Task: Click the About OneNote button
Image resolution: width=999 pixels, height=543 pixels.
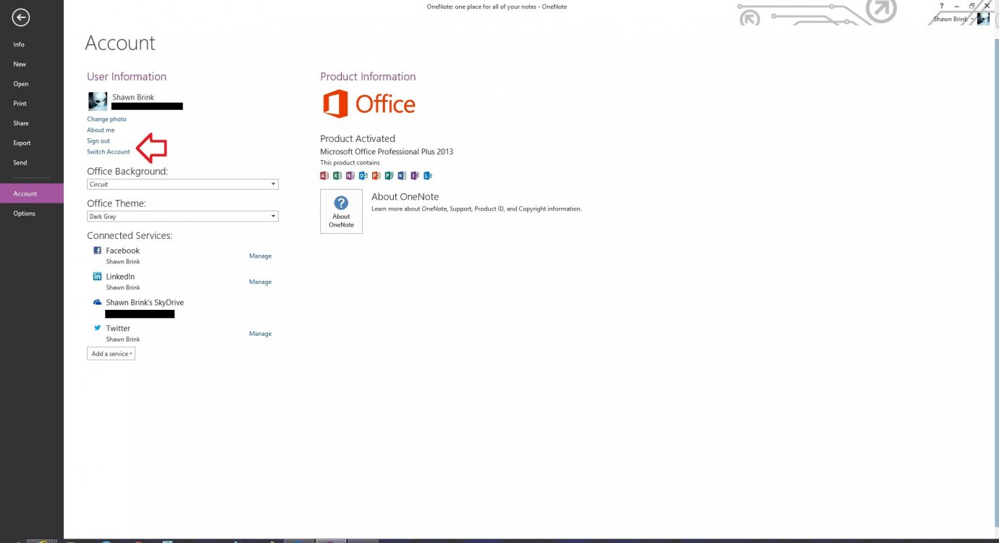Action: click(x=340, y=211)
